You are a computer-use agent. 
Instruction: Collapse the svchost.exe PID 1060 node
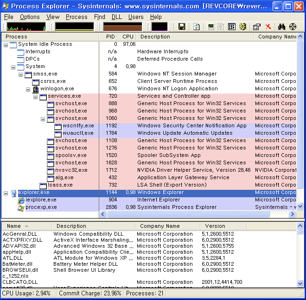point(43,119)
